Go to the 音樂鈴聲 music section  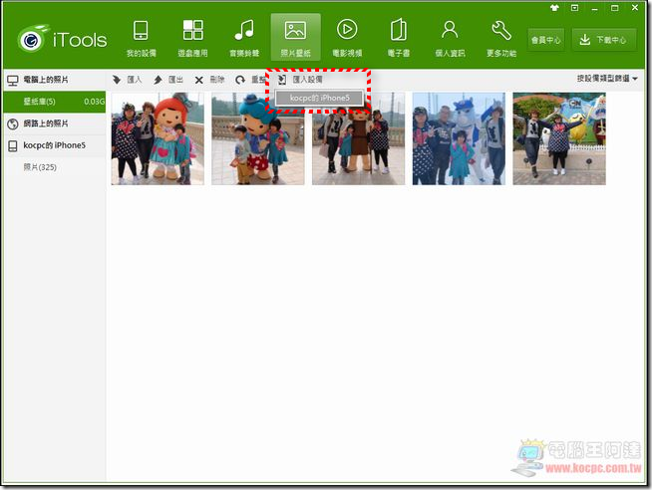[x=244, y=39]
